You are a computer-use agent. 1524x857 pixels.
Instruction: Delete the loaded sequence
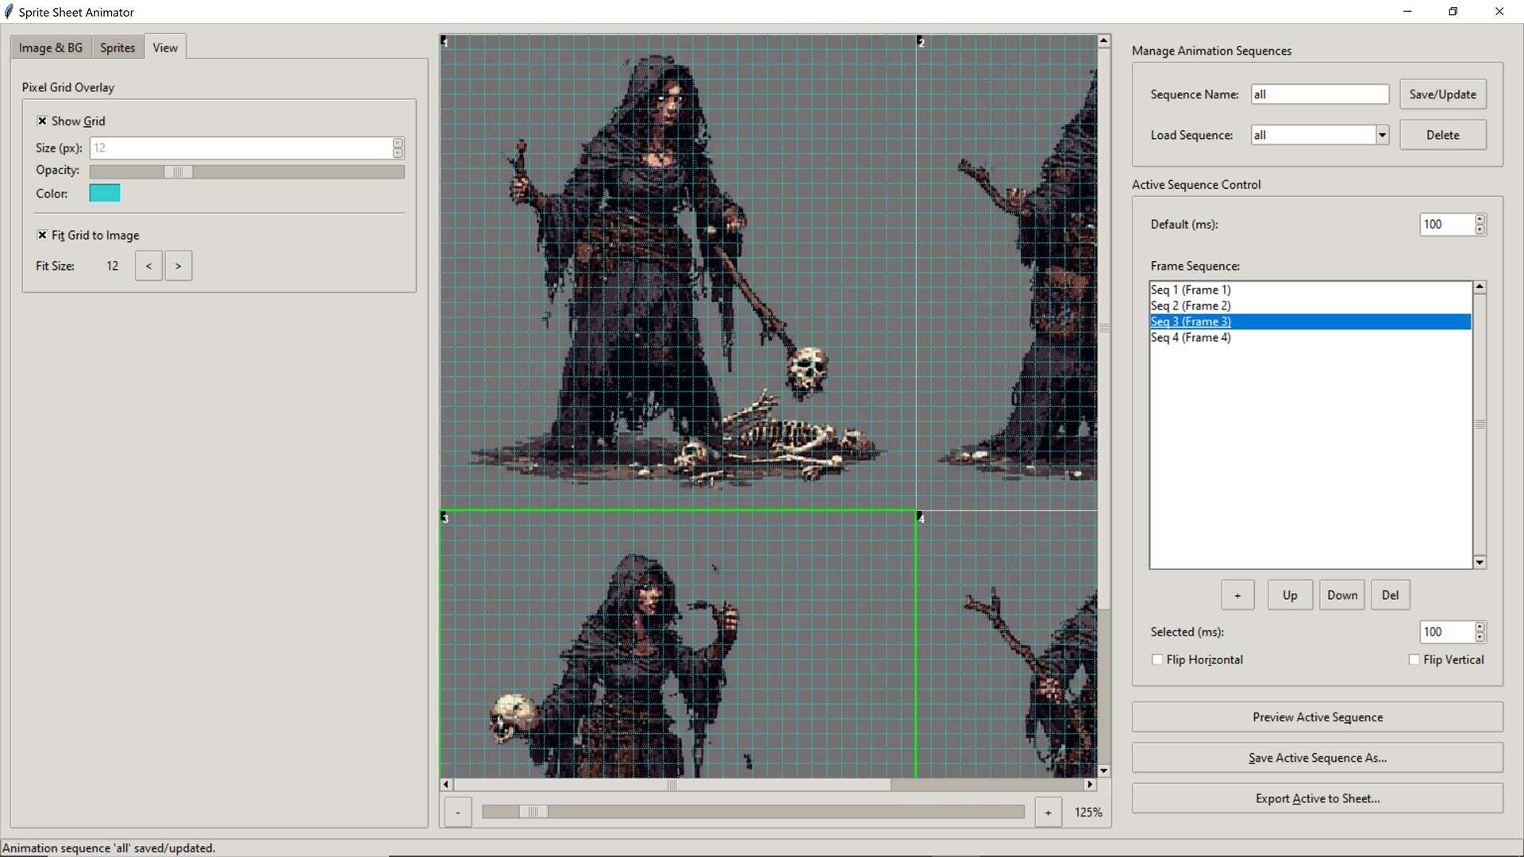point(1442,135)
